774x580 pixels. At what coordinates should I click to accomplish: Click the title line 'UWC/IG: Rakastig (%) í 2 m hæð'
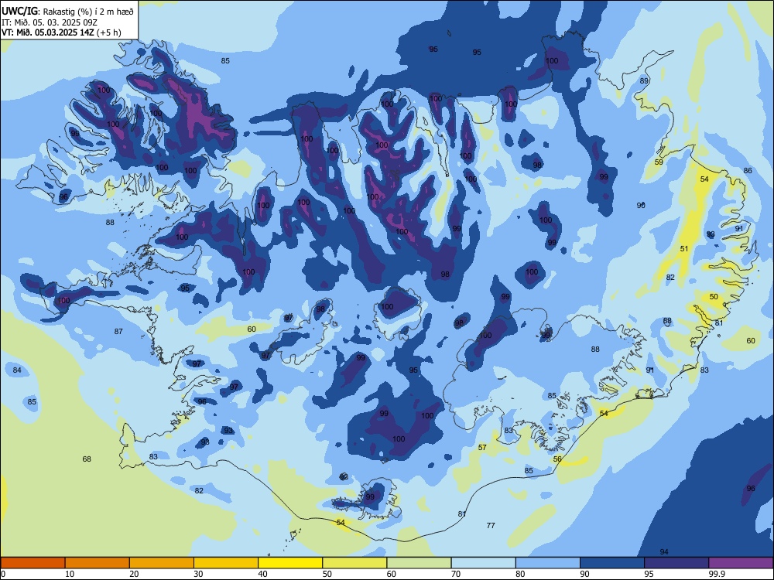[67, 12]
